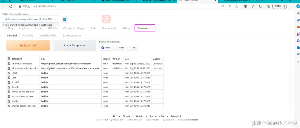Image resolution: width=300 pixels, height=128 pixels.
Task: Open the sidebar tools briefcase icon
Action: (298, 27)
